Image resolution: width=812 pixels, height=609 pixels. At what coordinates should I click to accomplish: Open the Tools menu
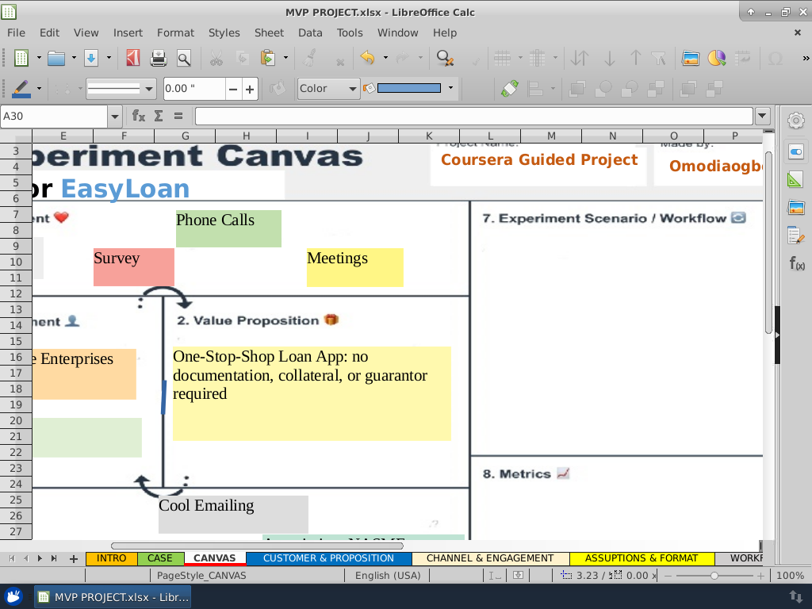coord(350,33)
